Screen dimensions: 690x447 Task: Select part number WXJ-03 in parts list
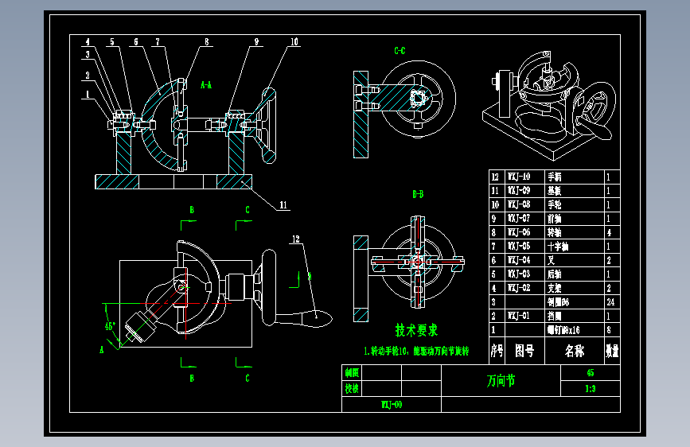[x=519, y=274]
